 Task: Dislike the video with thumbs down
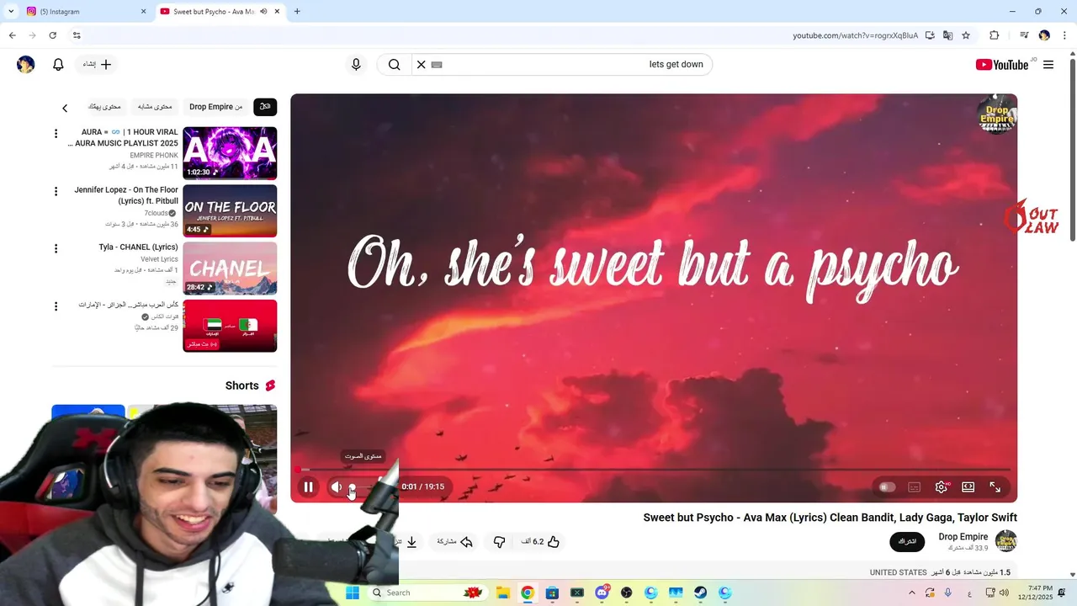pos(499,542)
